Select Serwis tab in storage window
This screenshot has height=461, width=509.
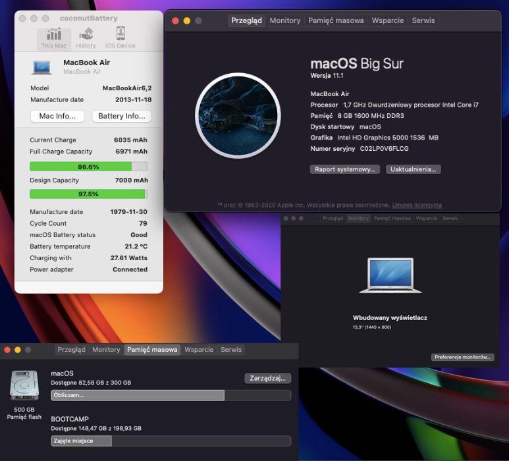click(x=231, y=350)
